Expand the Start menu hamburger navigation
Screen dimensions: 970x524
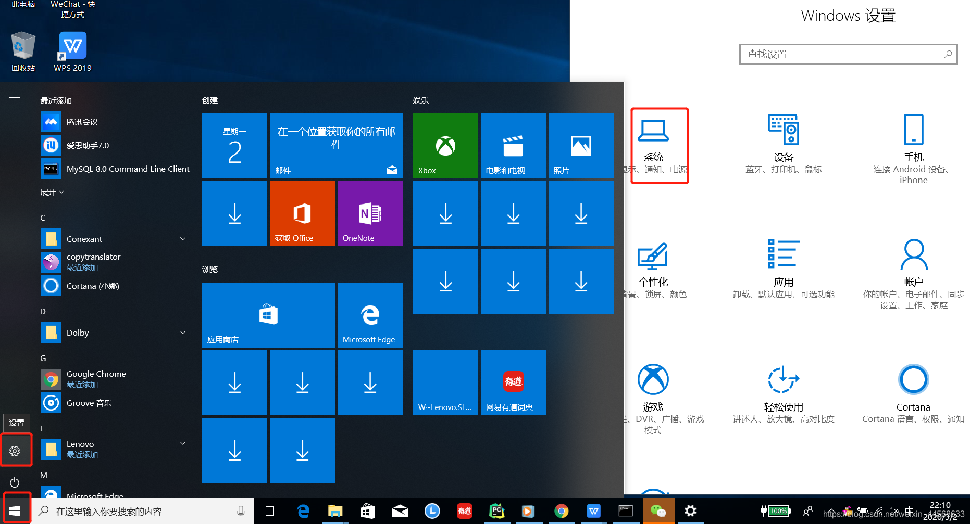(x=15, y=100)
